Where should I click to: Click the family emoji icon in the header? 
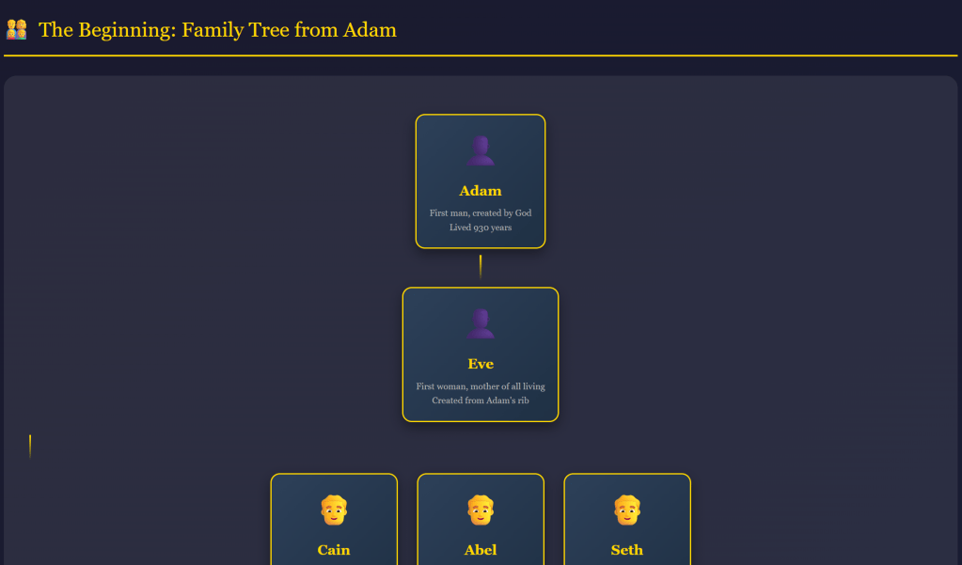16,29
